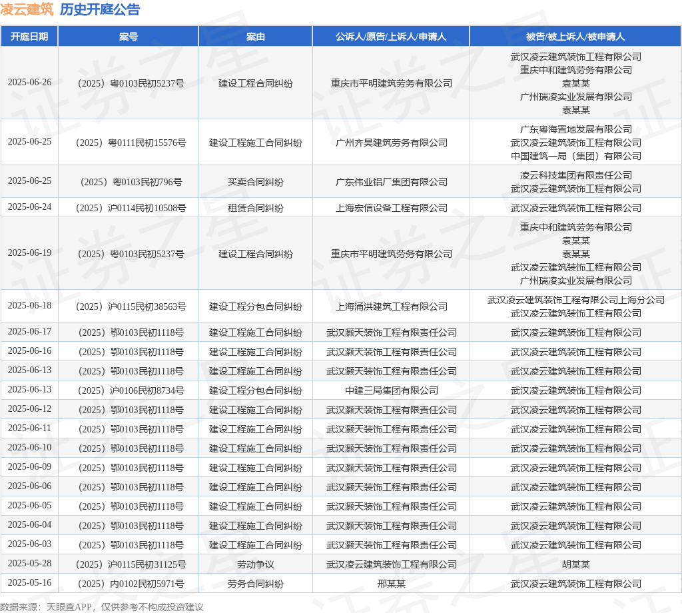Click the 凌云建筑 title text
The width and height of the screenshot is (682, 613).
point(27,9)
